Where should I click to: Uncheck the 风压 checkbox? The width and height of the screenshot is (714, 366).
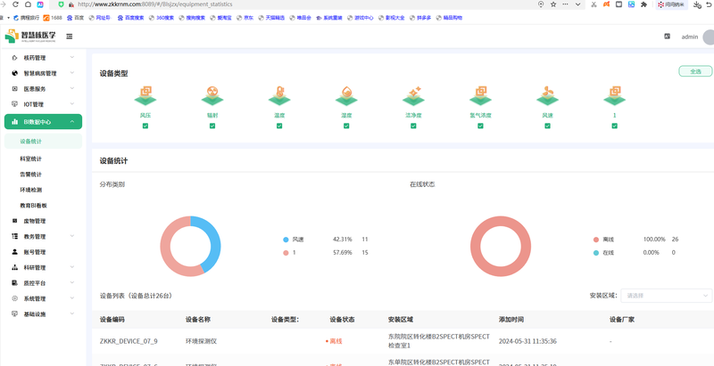click(145, 126)
